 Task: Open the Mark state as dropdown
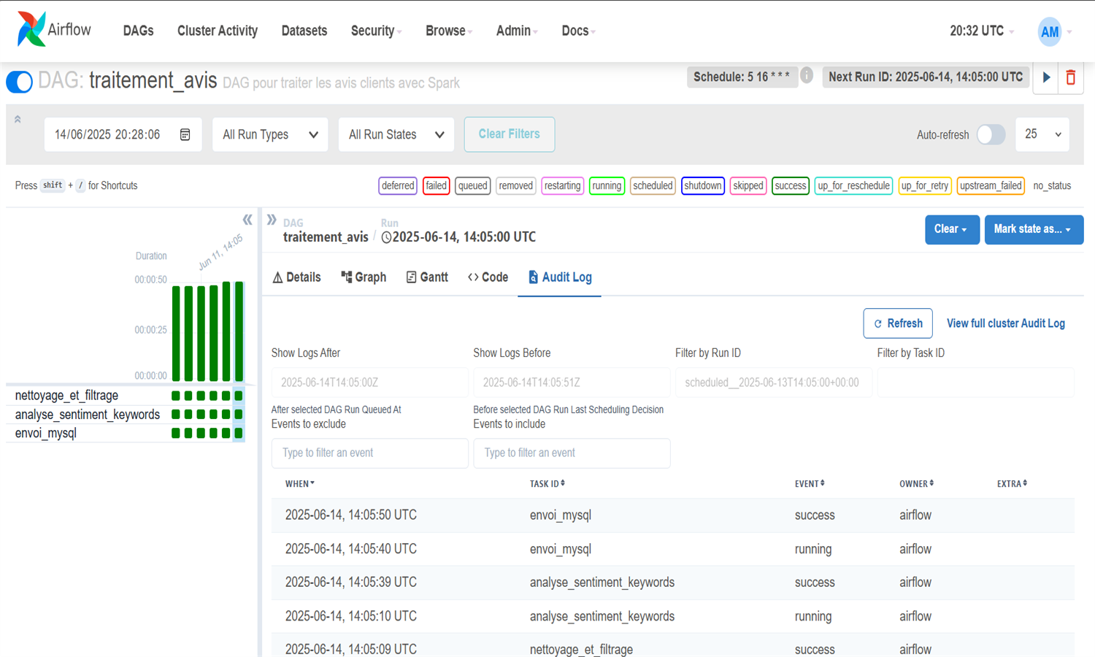pos(1033,229)
